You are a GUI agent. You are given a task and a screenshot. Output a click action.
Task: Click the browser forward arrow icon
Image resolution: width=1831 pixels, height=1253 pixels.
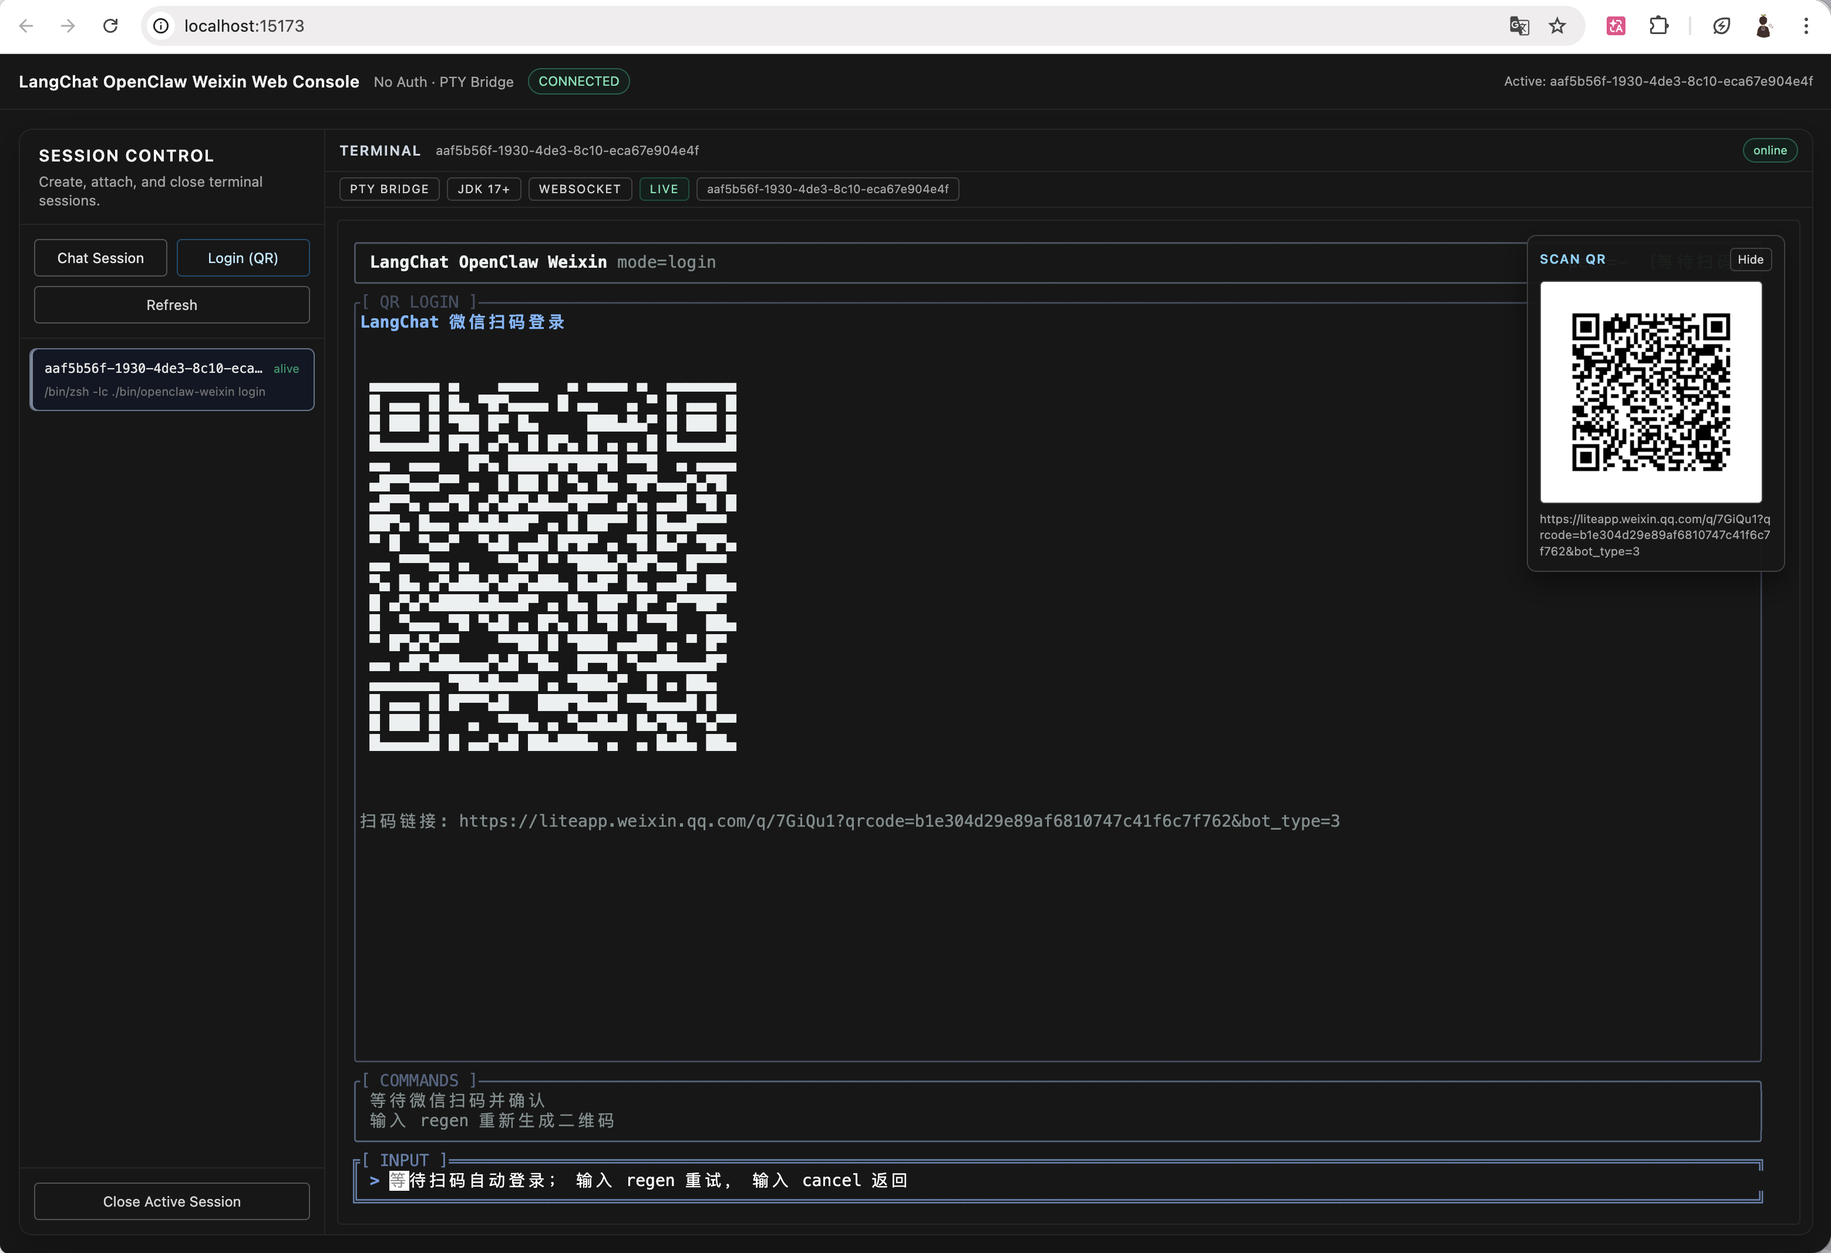point(68,26)
